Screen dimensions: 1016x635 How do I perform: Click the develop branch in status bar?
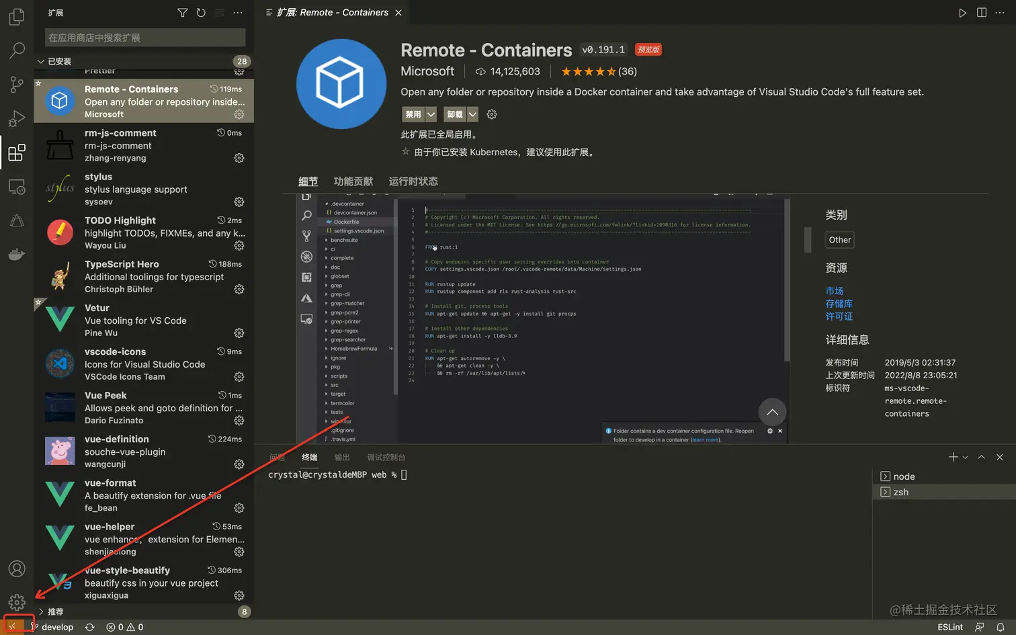click(x=52, y=627)
